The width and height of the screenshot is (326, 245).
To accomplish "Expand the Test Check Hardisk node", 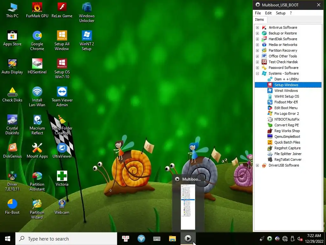I will pos(257,62).
